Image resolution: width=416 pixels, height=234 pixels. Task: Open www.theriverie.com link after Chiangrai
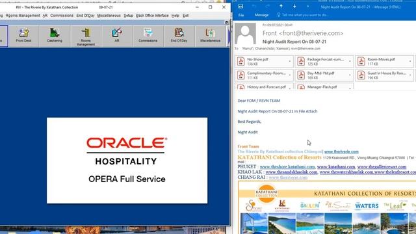(x=341, y=151)
